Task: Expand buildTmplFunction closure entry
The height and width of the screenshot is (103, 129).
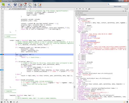Action: click(x=77, y=88)
